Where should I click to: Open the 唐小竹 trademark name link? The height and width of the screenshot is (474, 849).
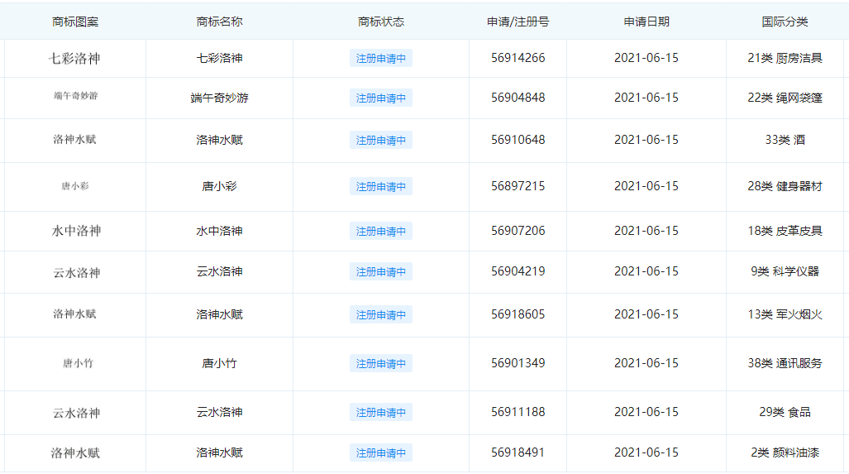(219, 363)
